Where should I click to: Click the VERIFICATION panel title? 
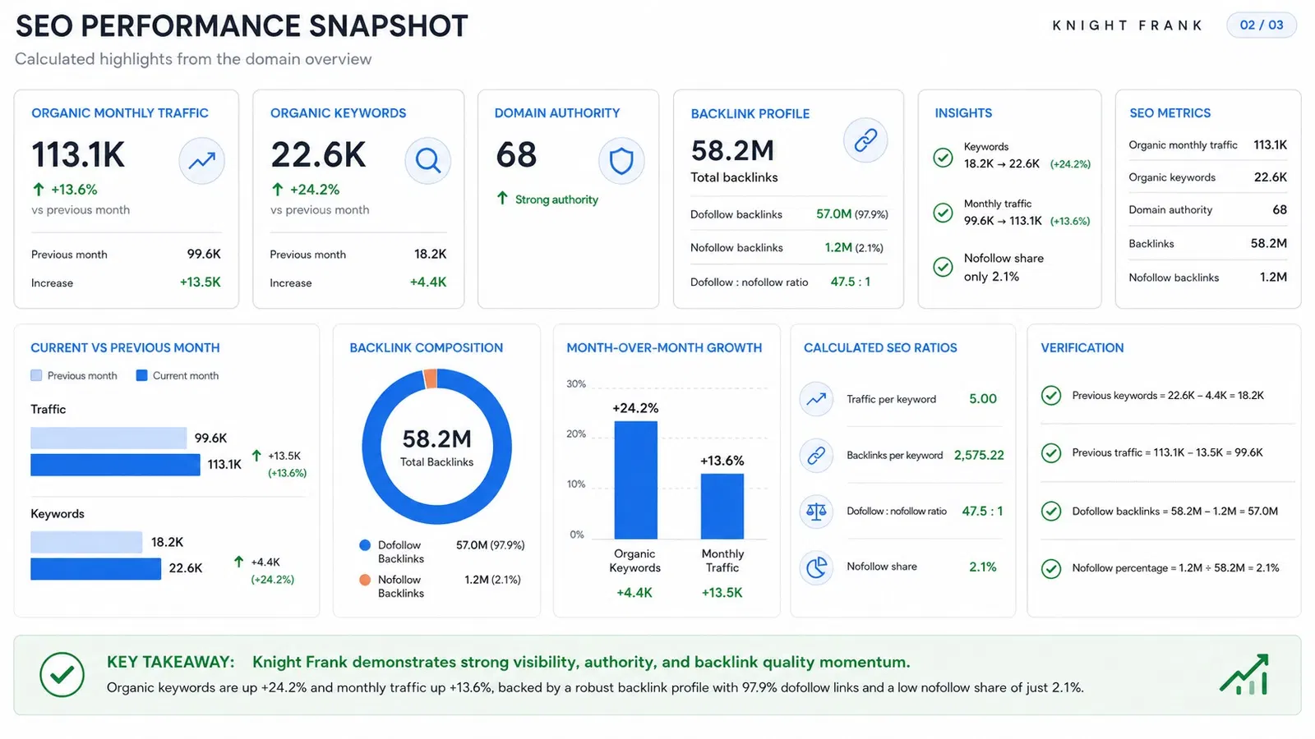click(1082, 348)
